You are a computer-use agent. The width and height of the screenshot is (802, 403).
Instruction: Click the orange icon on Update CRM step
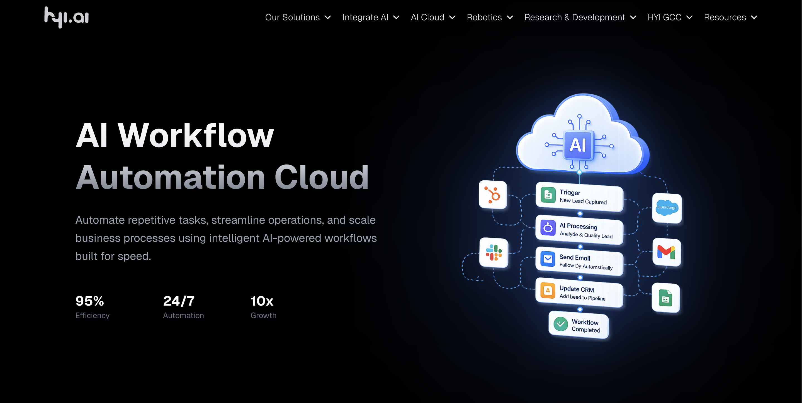point(547,291)
